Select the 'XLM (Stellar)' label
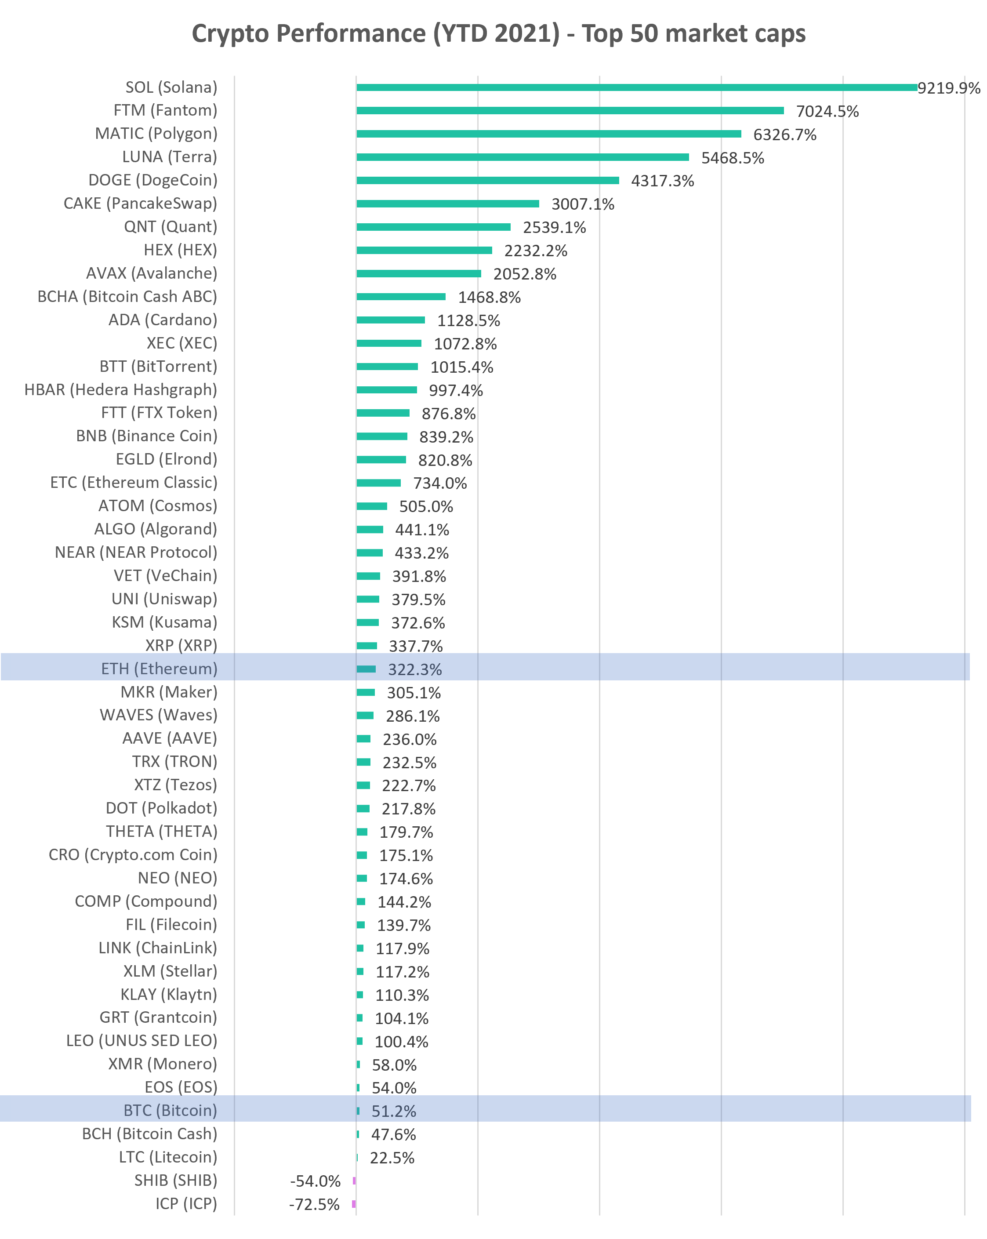This screenshot has height=1239, width=987. [x=171, y=971]
